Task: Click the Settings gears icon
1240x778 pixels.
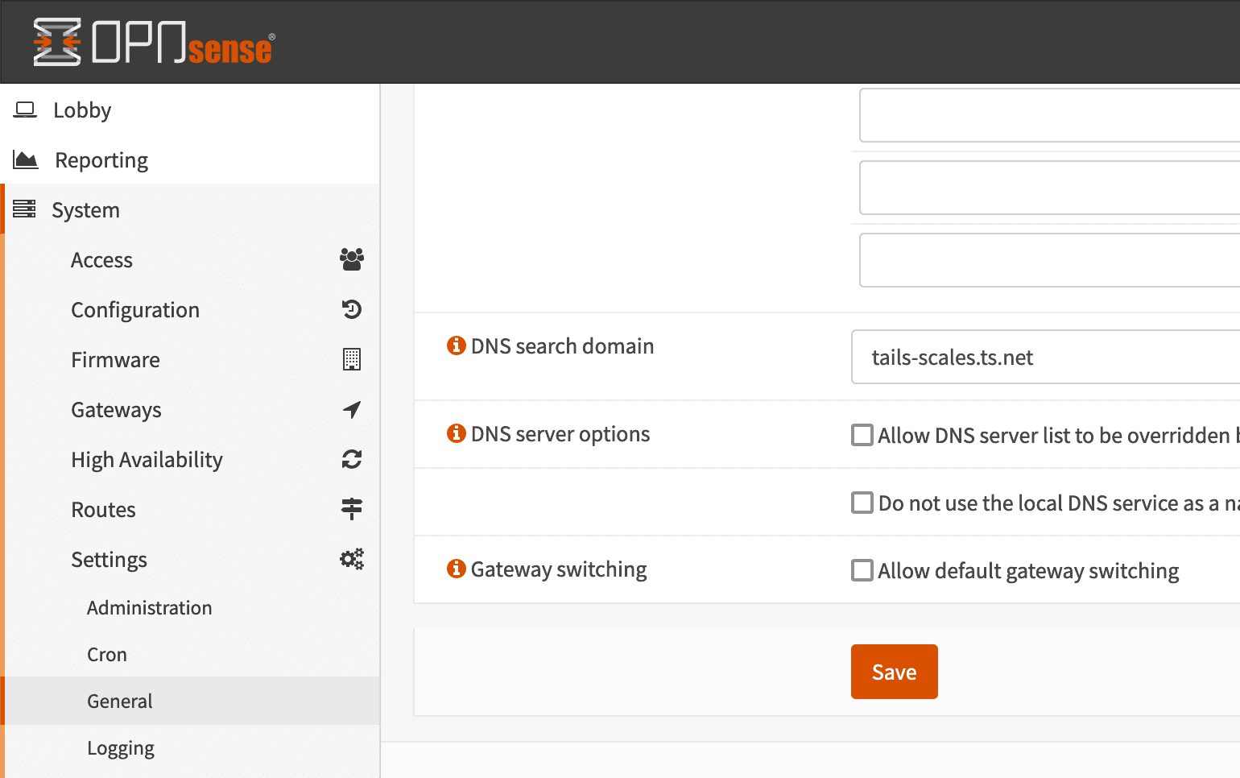Action: [x=352, y=558]
